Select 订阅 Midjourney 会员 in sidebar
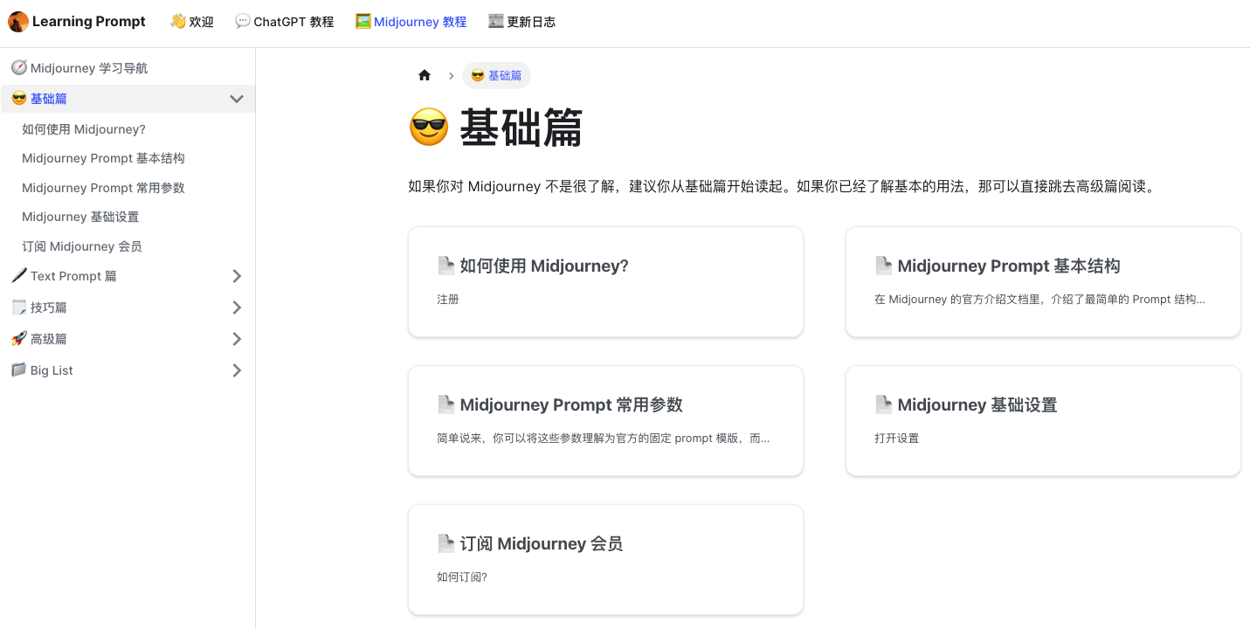This screenshot has width=1250, height=629. pyautogui.click(x=82, y=246)
